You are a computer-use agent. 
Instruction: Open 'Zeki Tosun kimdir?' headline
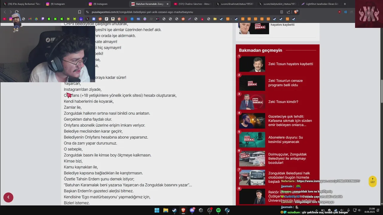click(x=283, y=102)
